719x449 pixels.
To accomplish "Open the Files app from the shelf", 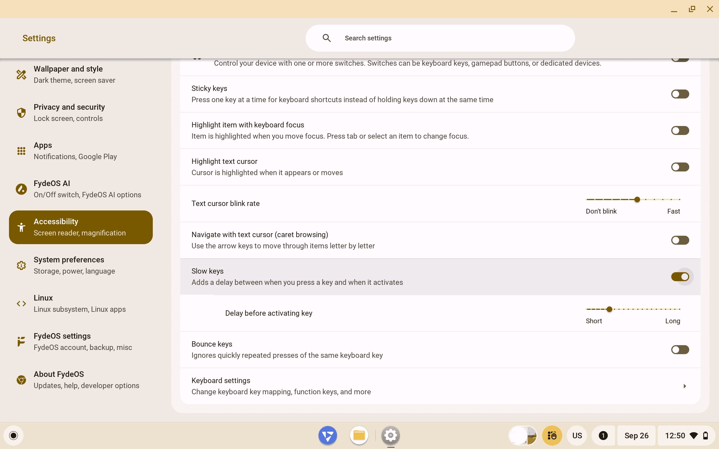I will [359, 435].
